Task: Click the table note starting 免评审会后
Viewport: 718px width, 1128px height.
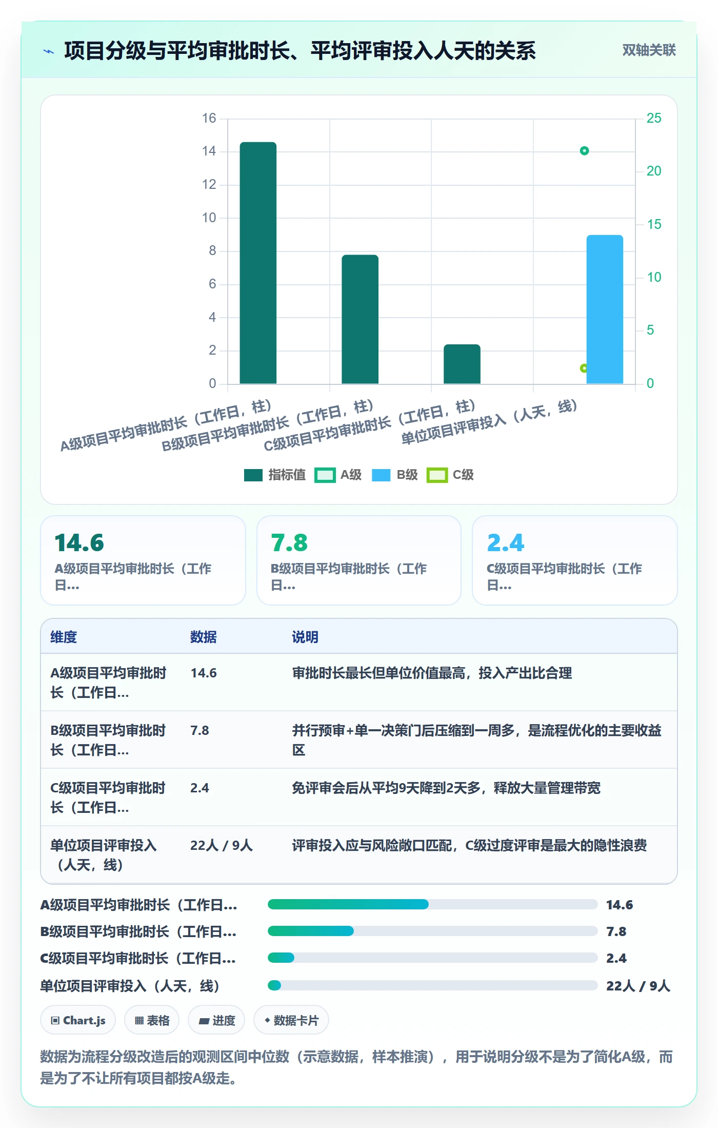Action: point(446,788)
